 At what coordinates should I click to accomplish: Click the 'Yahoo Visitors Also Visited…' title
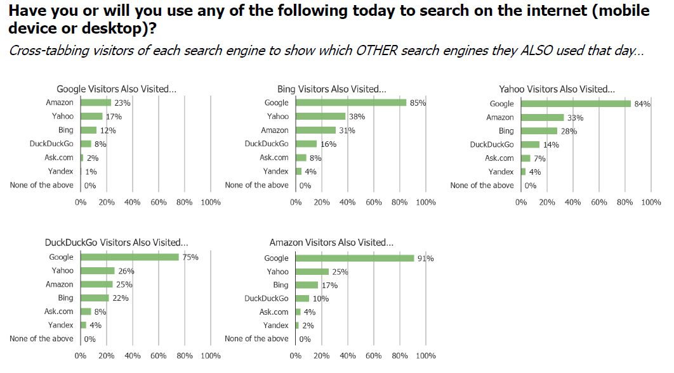click(557, 89)
